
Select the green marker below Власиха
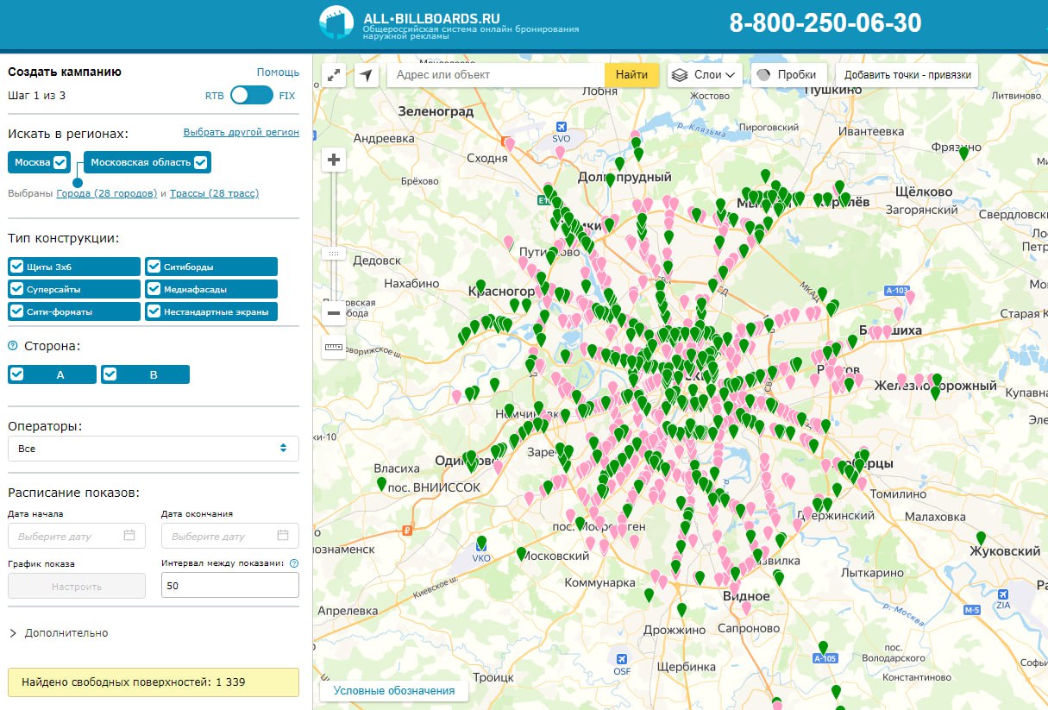click(x=381, y=484)
